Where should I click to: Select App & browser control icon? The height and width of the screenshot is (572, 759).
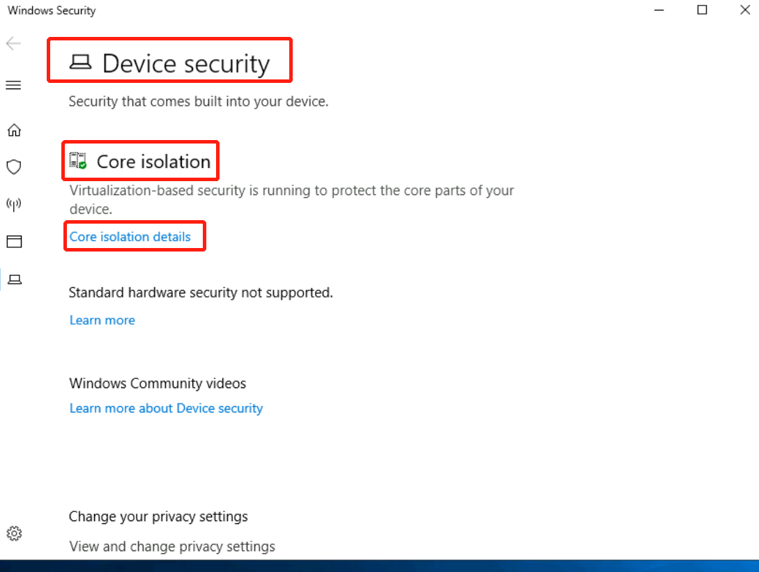tap(14, 242)
